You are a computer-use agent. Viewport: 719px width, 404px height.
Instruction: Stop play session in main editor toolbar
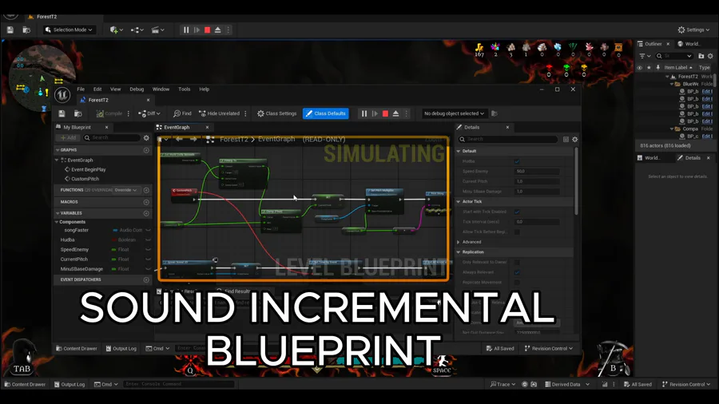[207, 30]
